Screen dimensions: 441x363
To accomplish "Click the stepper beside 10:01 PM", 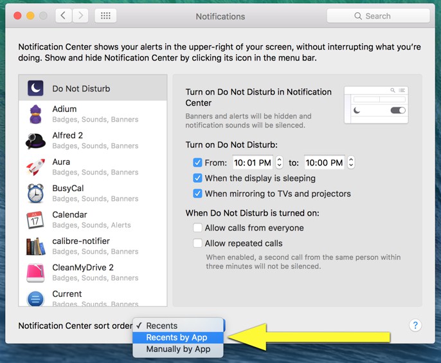I will click(x=280, y=163).
